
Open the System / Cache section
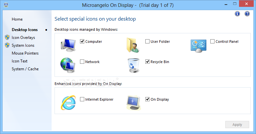click(25, 69)
